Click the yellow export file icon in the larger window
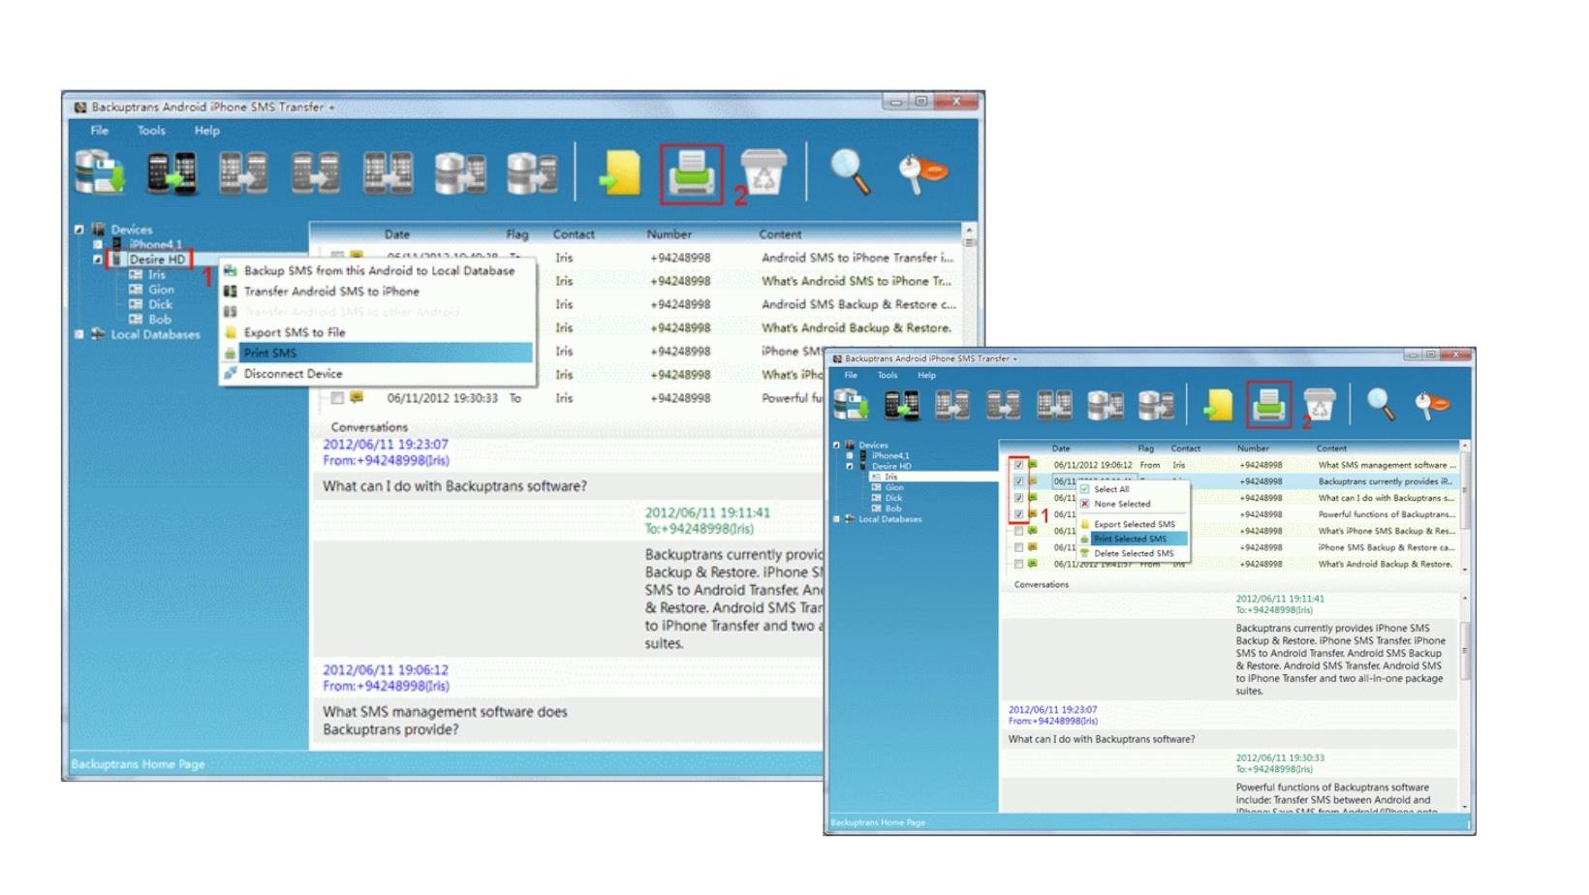 pos(619,174)
